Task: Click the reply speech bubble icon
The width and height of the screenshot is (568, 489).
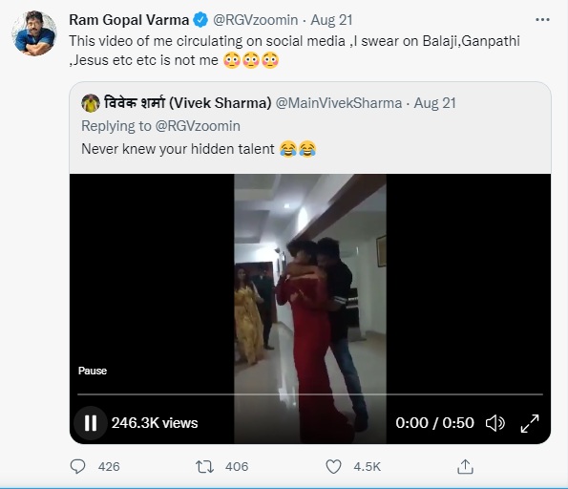Action: click(77, 466)
